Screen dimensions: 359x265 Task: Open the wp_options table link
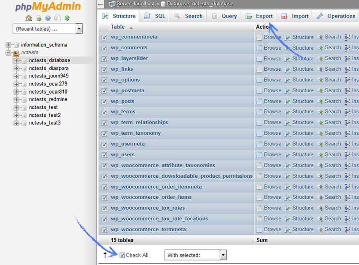tap(125, 80)
